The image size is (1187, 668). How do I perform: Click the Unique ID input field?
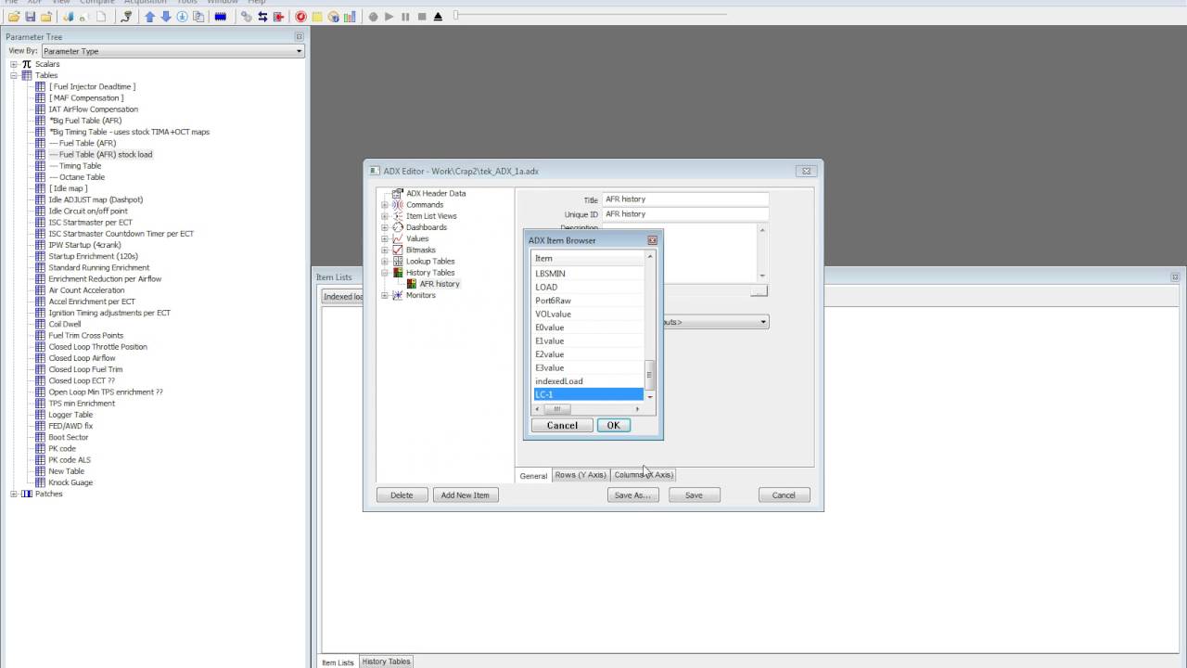pyautogui.click(x=685, y=214)
